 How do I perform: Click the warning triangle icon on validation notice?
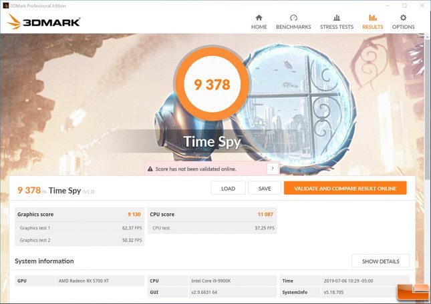tap(150, 169)
